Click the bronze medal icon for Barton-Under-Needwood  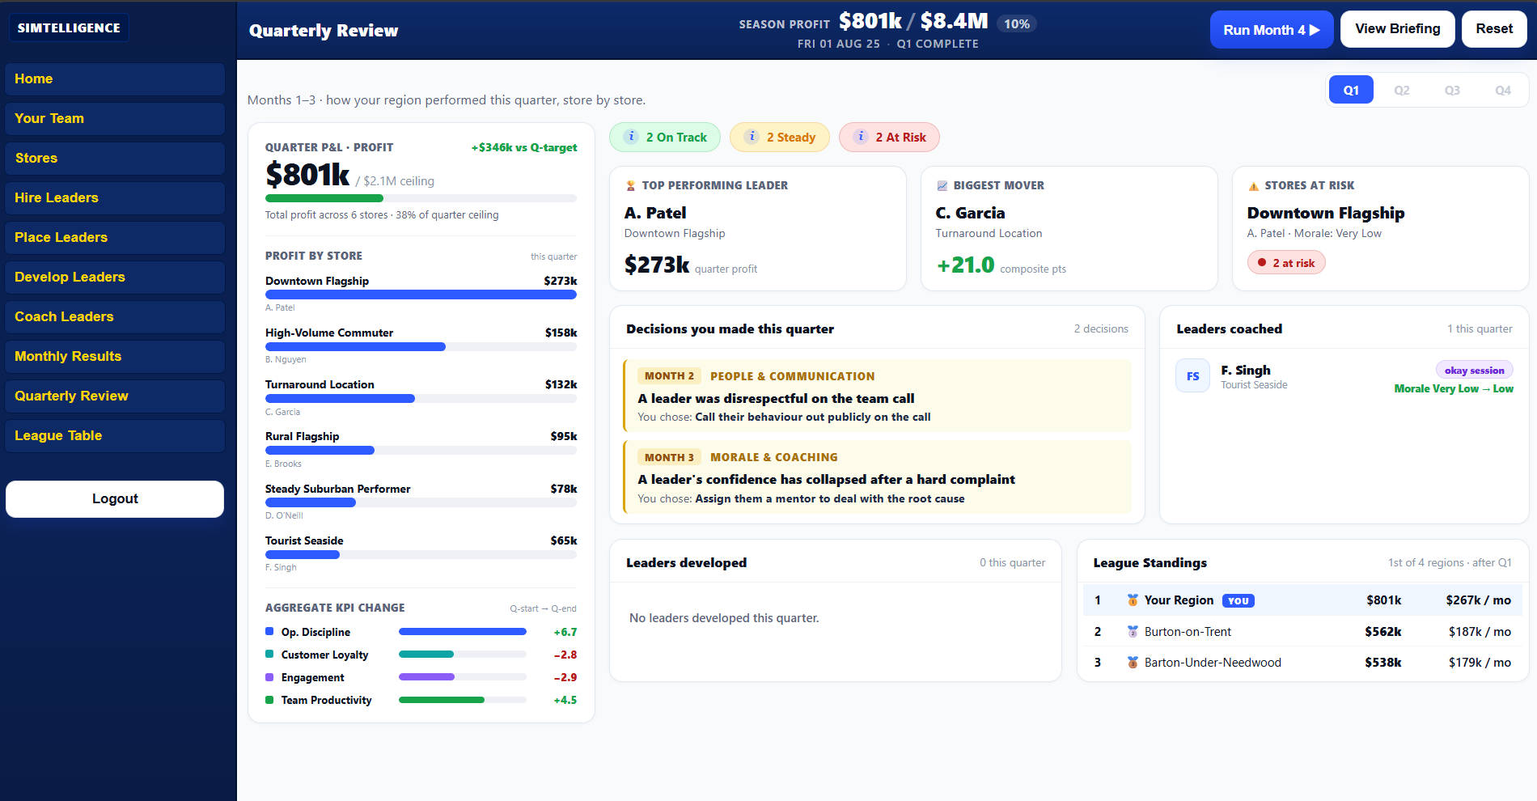tap(1133, 662)
